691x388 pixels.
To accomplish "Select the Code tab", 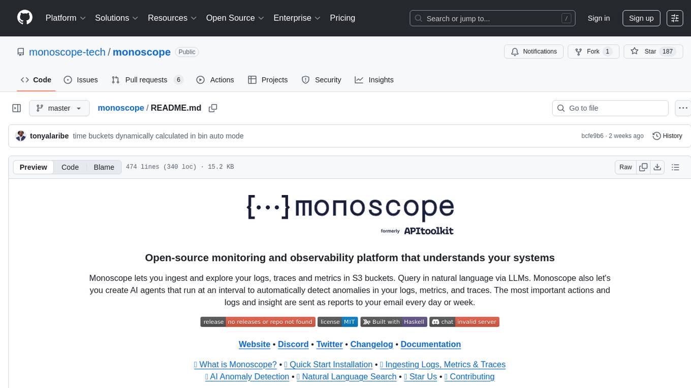I will click(x=36, y=80).
